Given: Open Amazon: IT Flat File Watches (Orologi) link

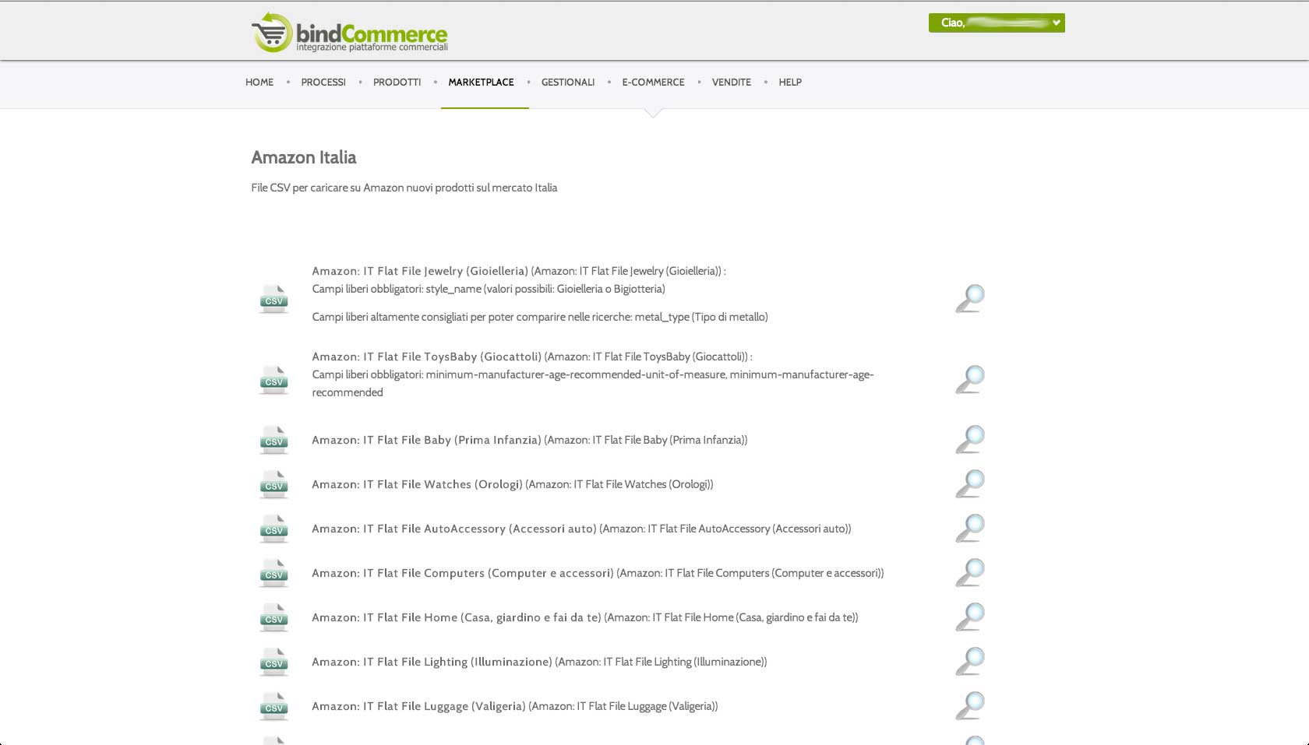Looking at the screenshot, I should click(417, 484).
